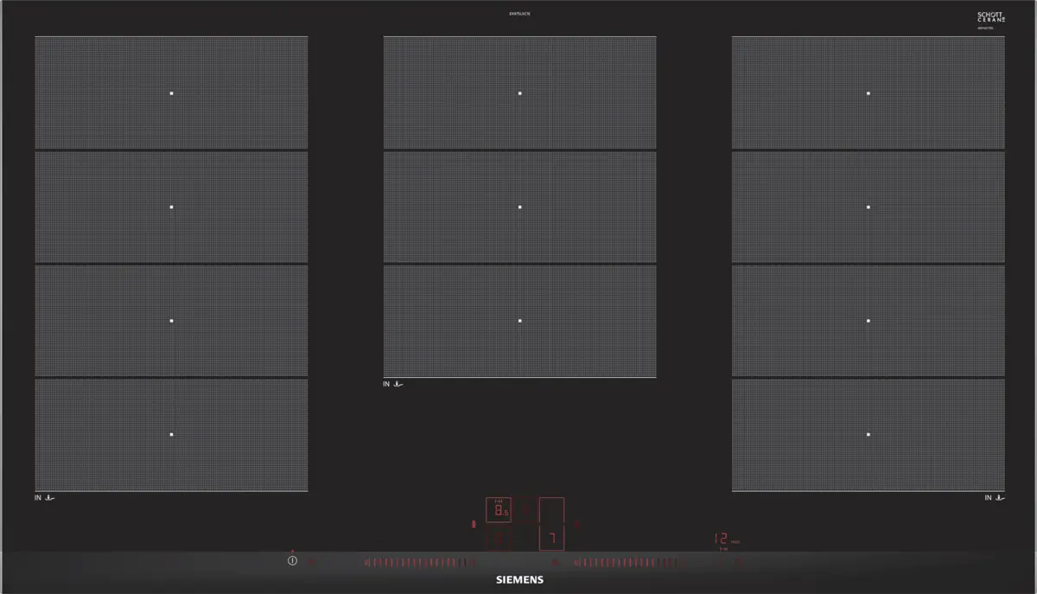Tap the Schott Ceran logo

click(990, 18)
